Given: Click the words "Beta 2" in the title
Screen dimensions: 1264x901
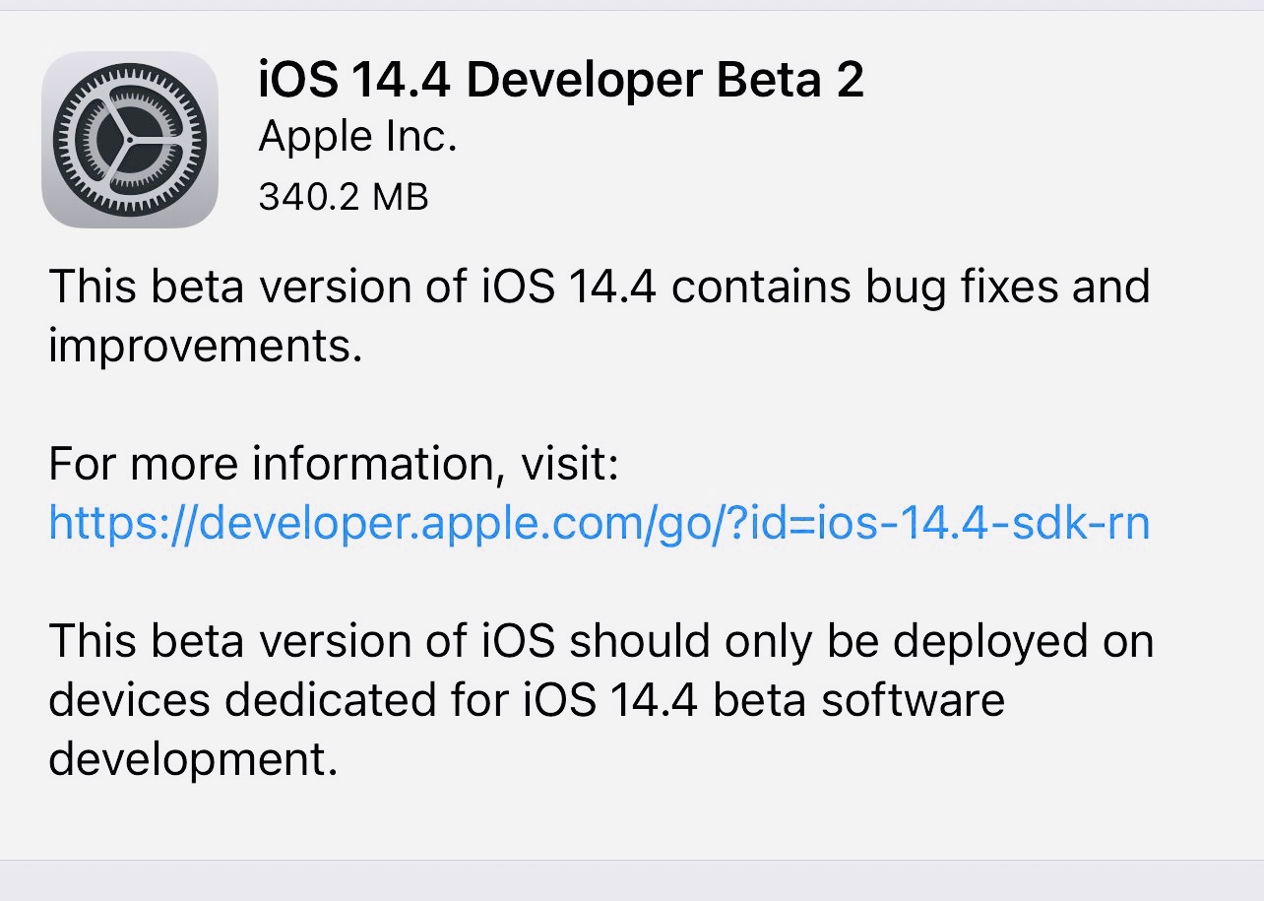Looking at the screenshot, I should [x=790, y=81].
